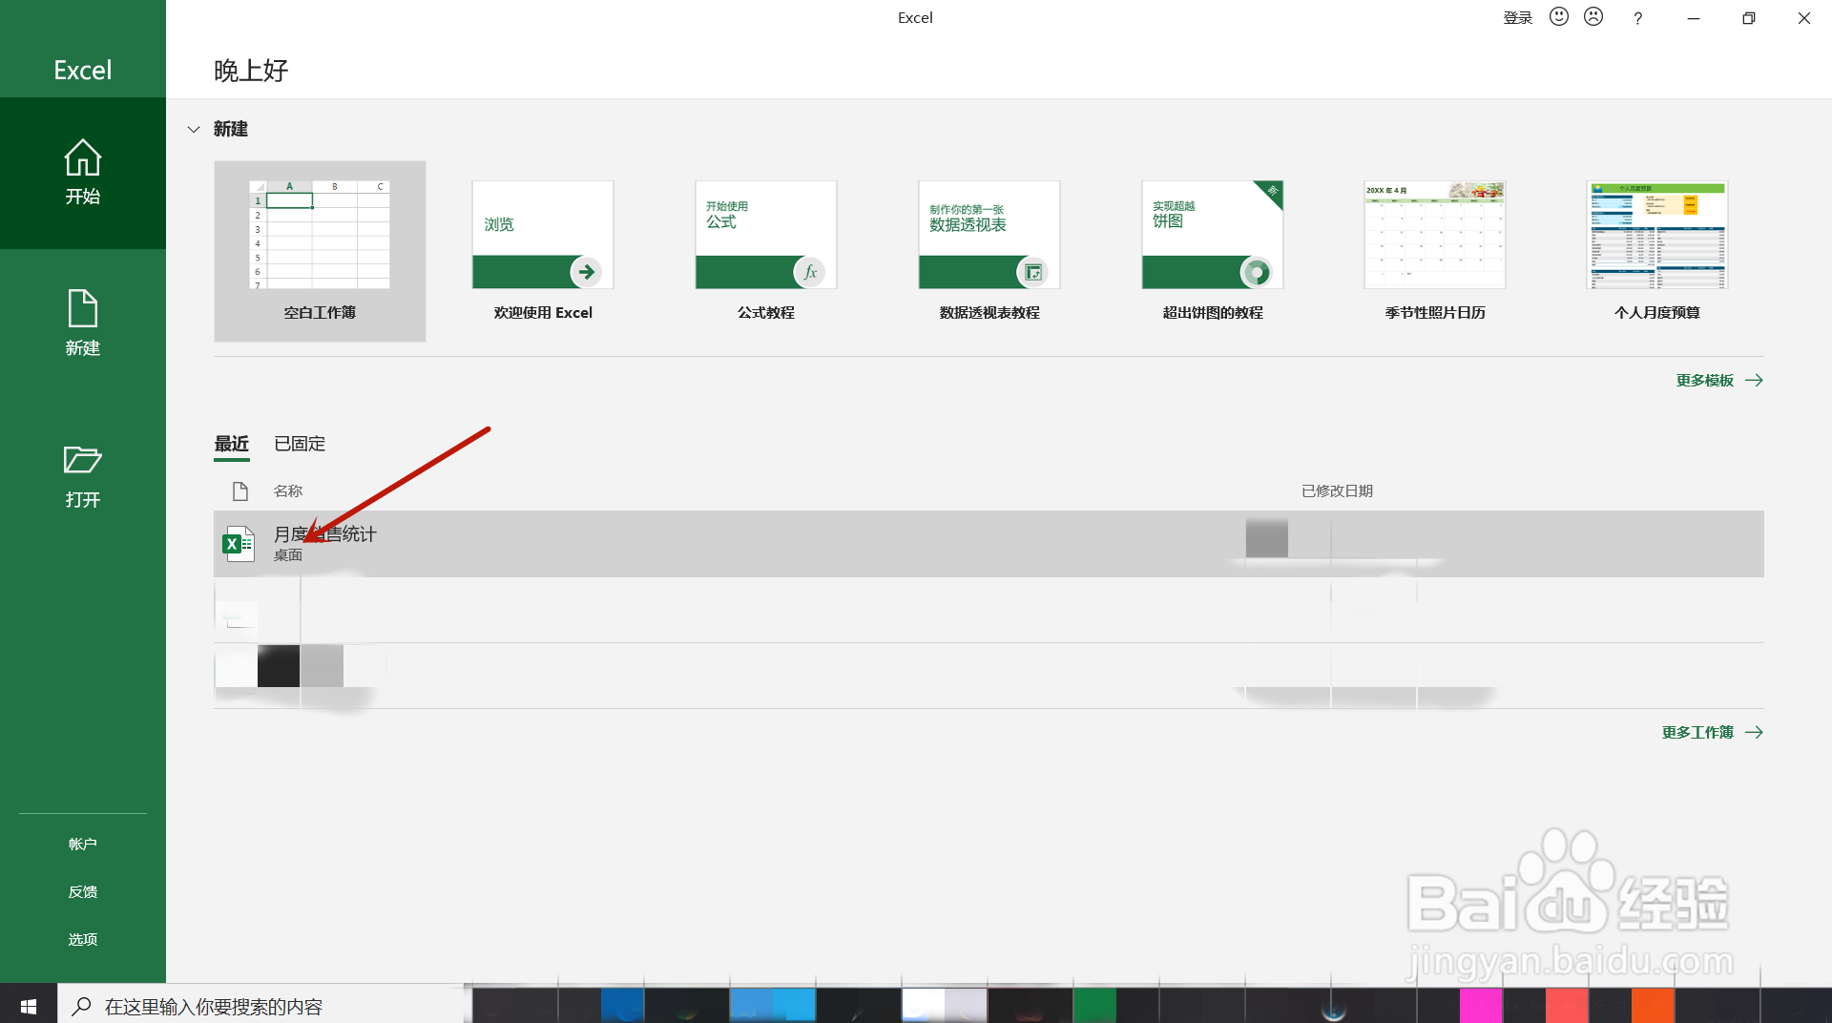Open the 反馈 page
The image size is (1832, 1023).
tap(83, 891)
